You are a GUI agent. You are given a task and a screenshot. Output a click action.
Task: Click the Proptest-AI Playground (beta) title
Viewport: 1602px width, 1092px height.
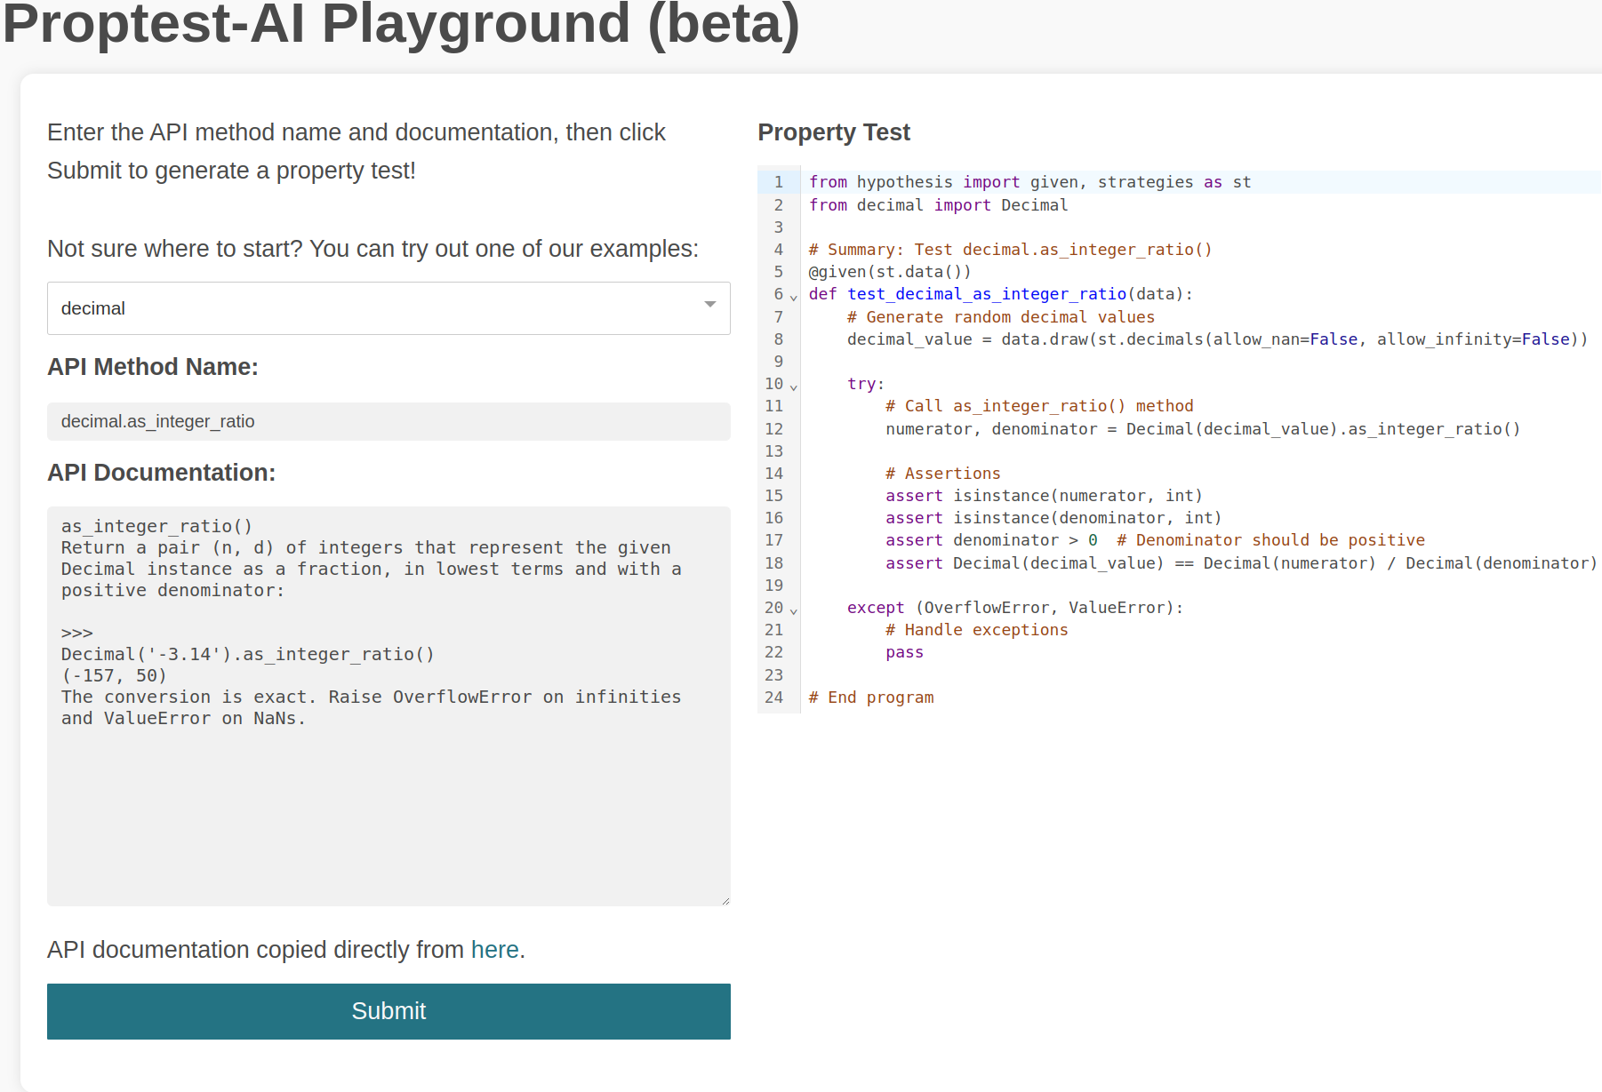pos(402,23)
